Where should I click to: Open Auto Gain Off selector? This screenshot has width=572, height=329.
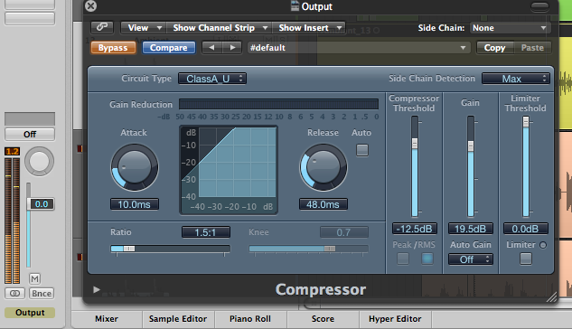pyautogui.click(x=471, y=259)
